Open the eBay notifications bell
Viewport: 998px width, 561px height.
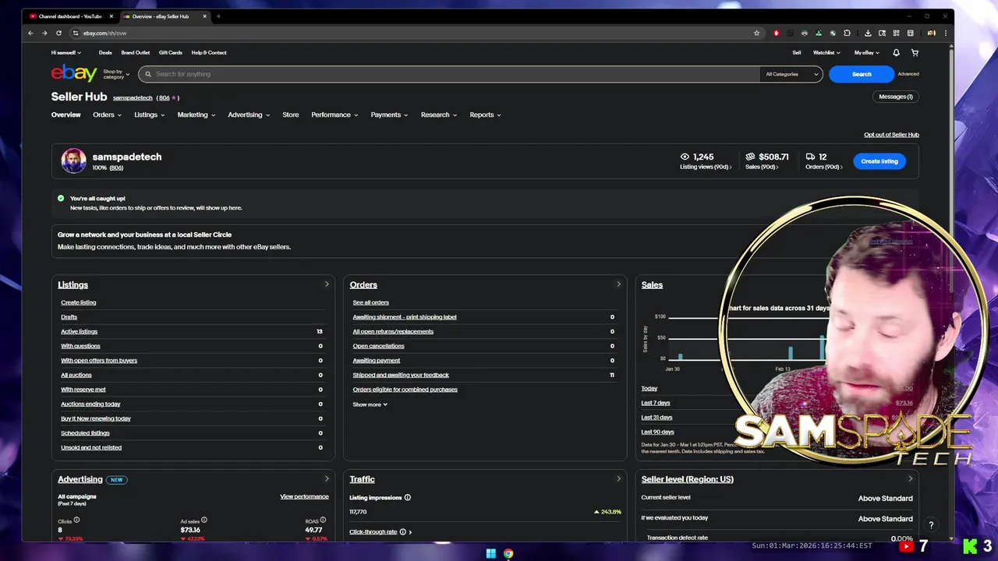(x=896, y=52)
